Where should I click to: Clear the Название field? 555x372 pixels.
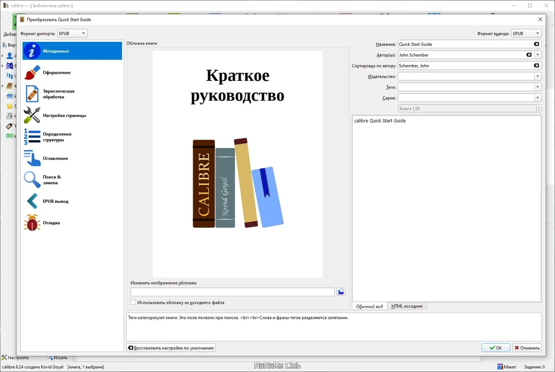536,44
